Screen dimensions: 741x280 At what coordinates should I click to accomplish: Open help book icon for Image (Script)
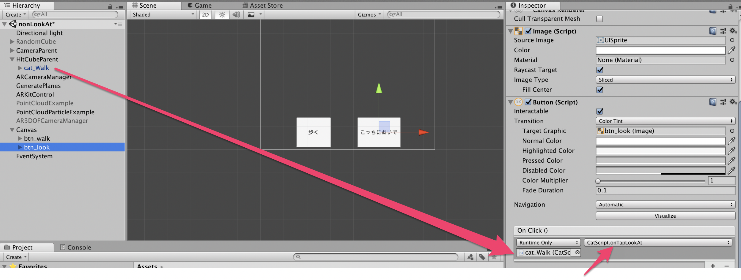pos(712,31)
